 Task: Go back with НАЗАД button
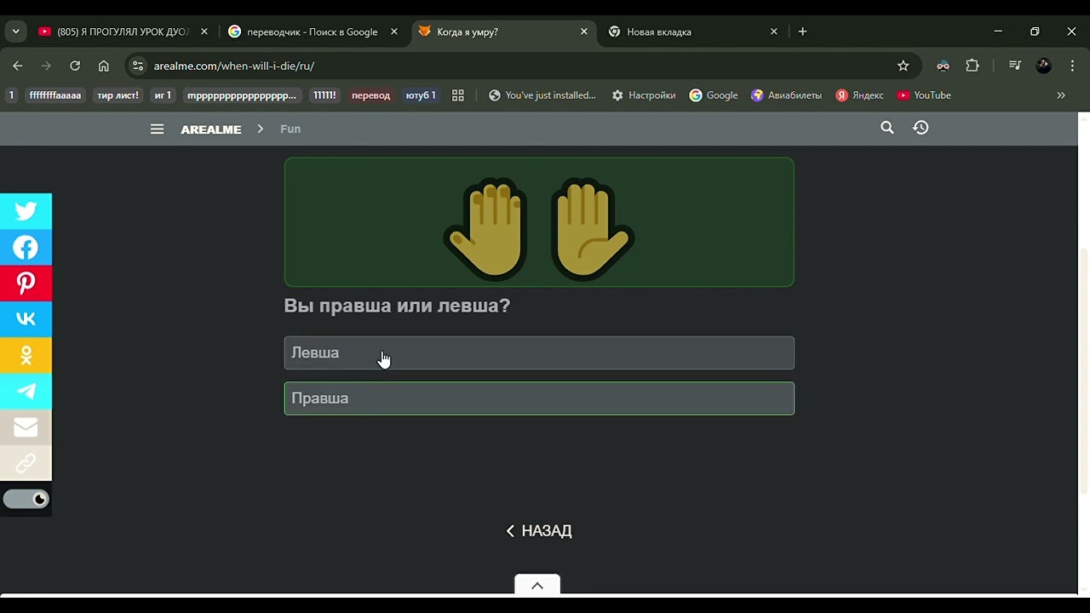(538, 530)
